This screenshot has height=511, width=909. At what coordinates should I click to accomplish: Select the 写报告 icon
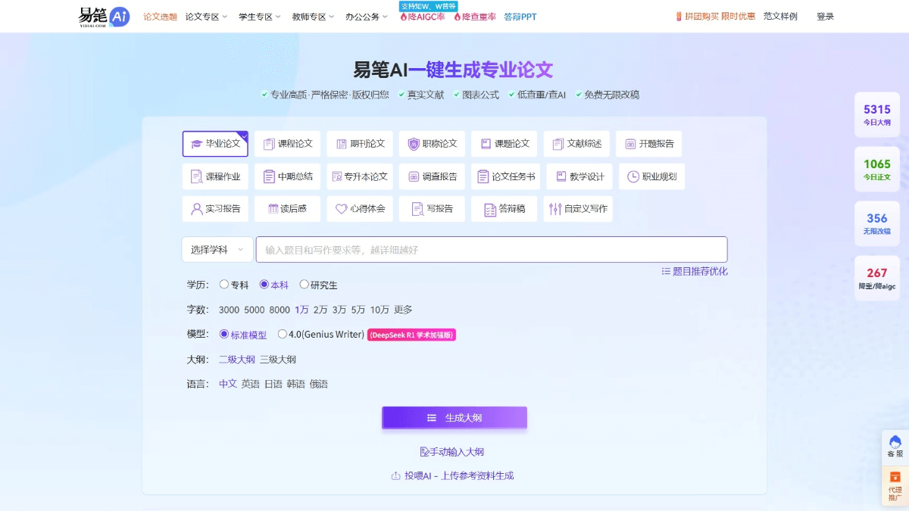(x=417, y=209)
